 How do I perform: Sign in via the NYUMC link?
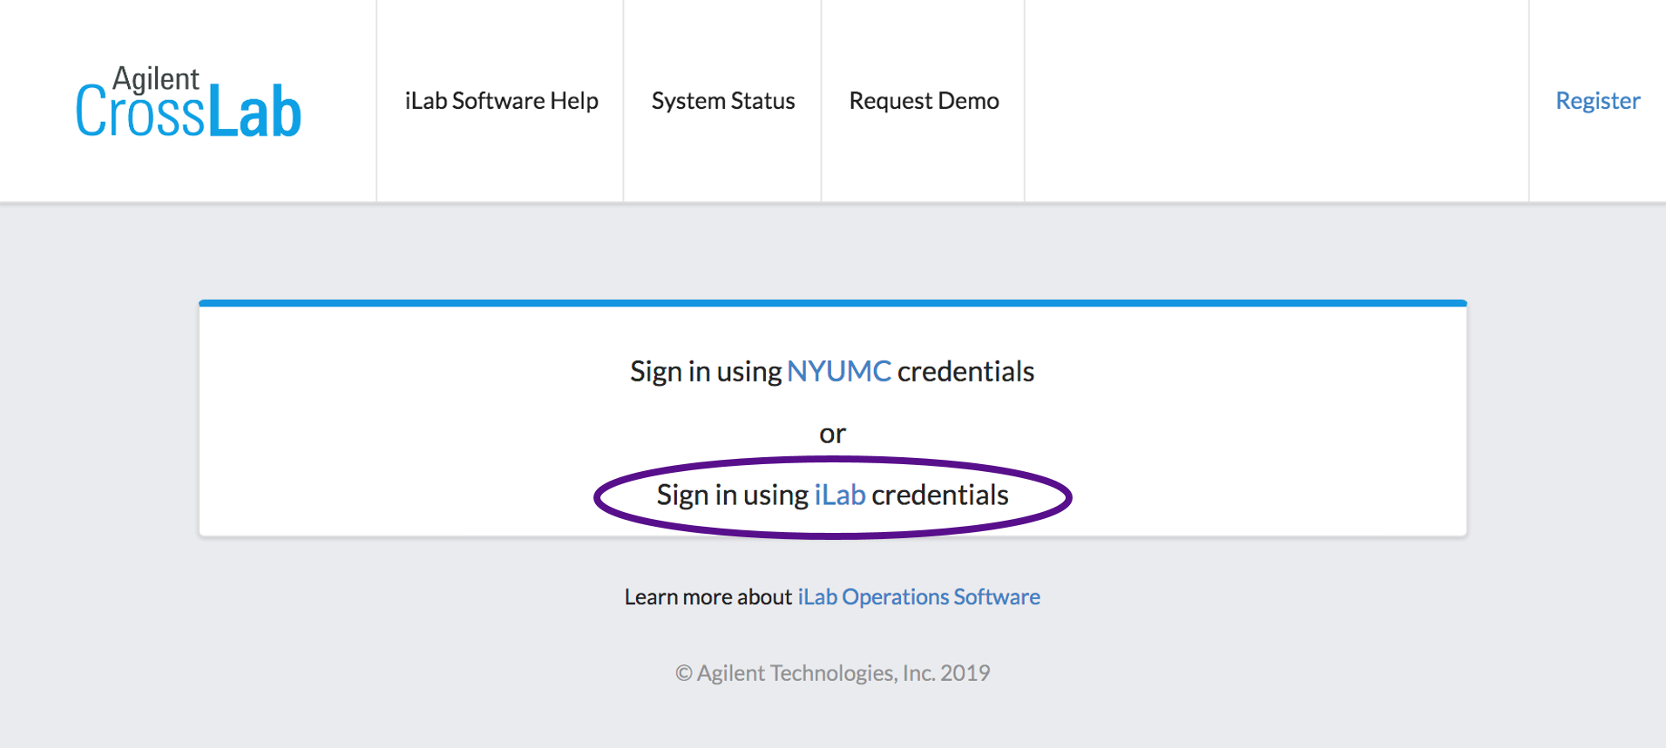click(838, 372)
